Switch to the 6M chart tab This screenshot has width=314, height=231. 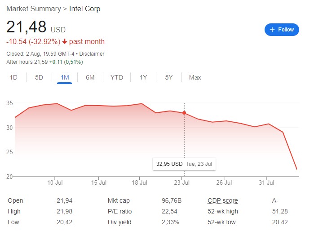click(90, 77)
